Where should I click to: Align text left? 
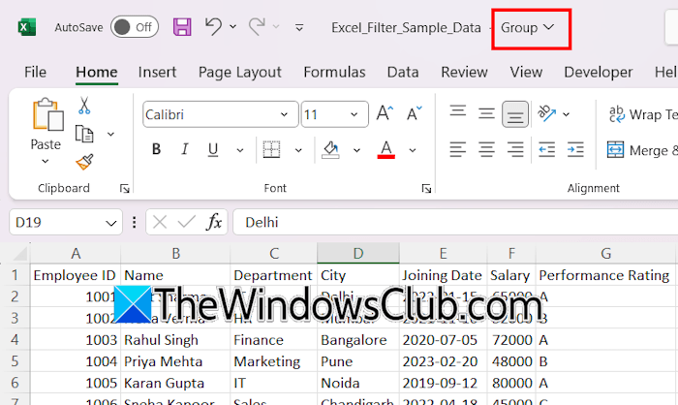pyautogui.click(x=457, y=150)
